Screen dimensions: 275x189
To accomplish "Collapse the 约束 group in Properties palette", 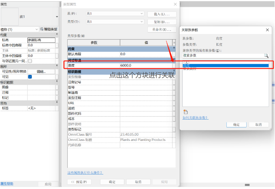I will (x=57, y=34).
